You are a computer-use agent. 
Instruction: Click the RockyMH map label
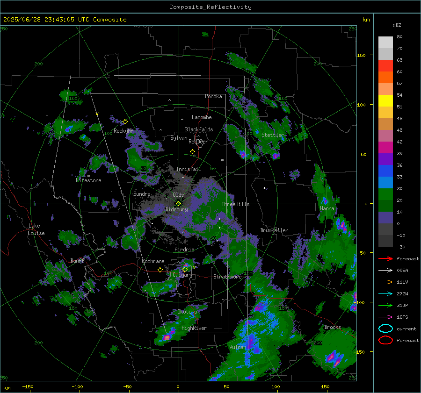click(123, 131)
